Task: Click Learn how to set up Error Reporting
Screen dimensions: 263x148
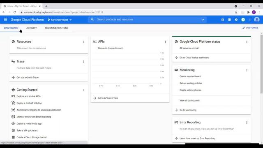Action: 197,139
